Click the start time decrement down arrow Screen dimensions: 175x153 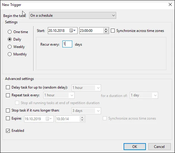click(x=106, y=32)
